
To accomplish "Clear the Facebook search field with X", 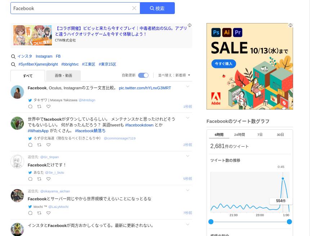I will (134, 8).
